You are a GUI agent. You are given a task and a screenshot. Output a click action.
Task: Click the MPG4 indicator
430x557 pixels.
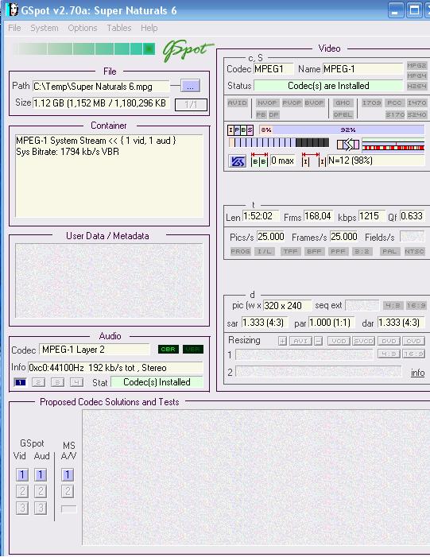pyautogui.click(x=416, y=75)
